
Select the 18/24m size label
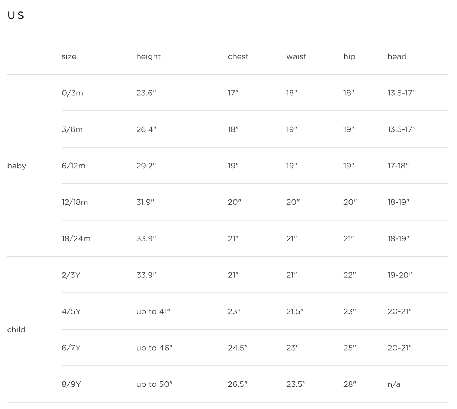(76, 239)
